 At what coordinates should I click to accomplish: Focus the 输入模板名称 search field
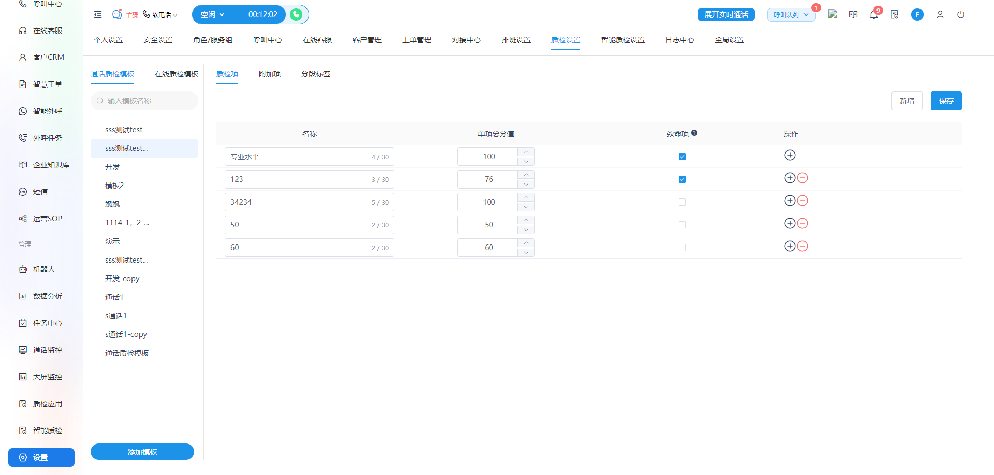[144, 101]
